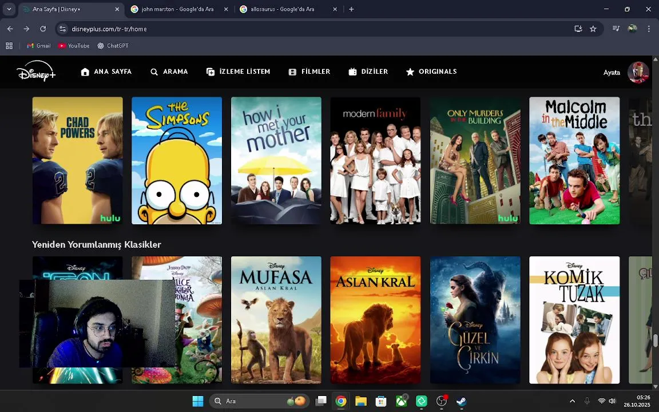
Task: Open Only Murders in the Building poster
Action: (x=475, y=161)
